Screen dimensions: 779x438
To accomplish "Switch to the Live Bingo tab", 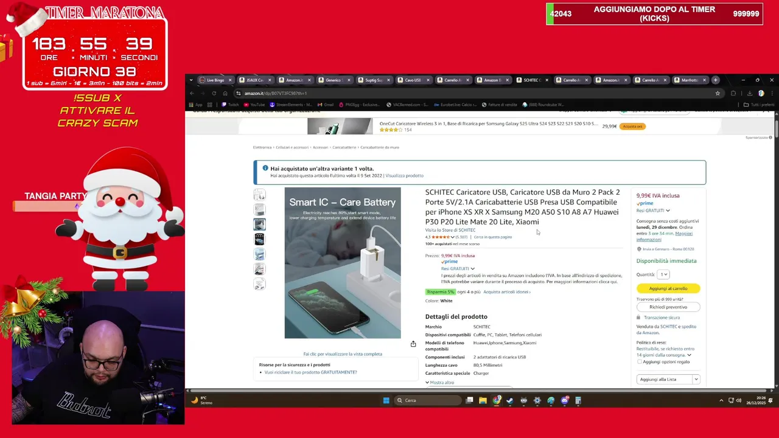I will [215, 80].
